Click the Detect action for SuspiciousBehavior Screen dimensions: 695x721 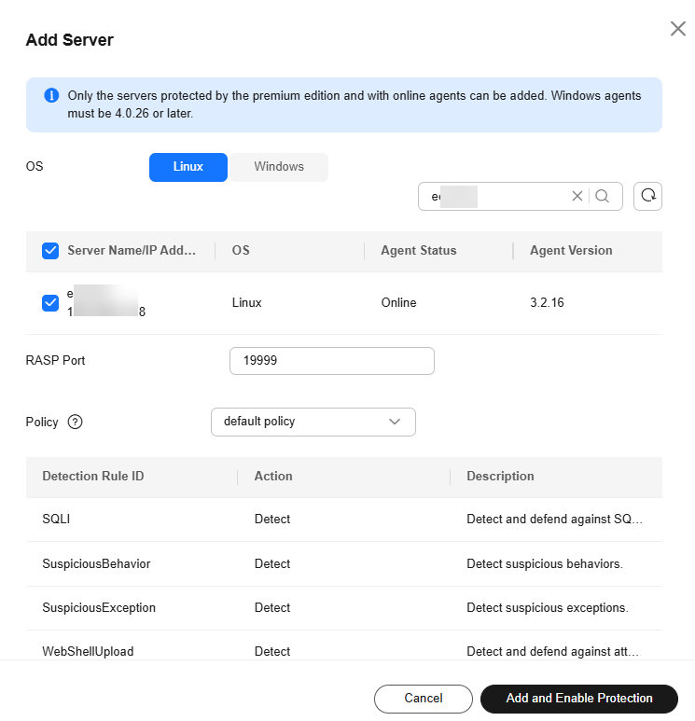272,563
